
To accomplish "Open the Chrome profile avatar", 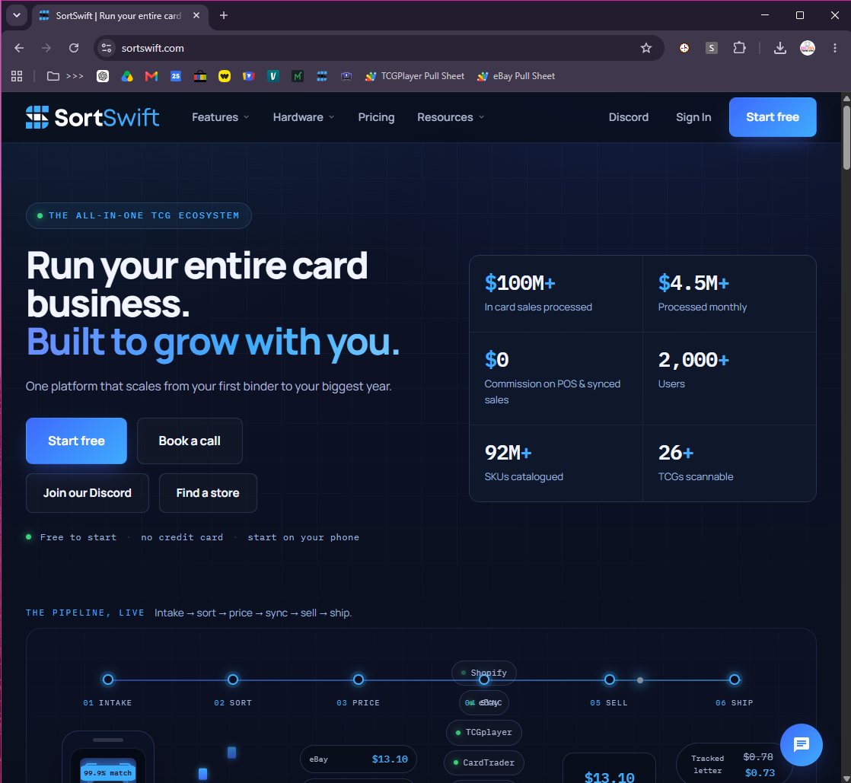I will pos(808,48).
